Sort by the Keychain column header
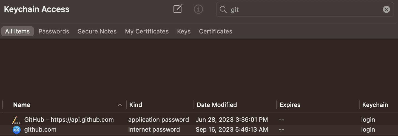Screen dimensions: 398x136 pyautogui.click(x=375, y=105)
